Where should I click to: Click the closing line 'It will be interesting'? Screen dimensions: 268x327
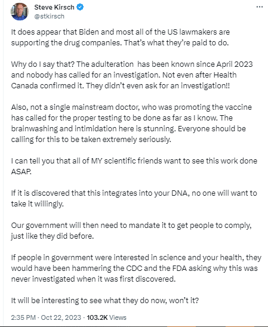click(x=105, y=301)
